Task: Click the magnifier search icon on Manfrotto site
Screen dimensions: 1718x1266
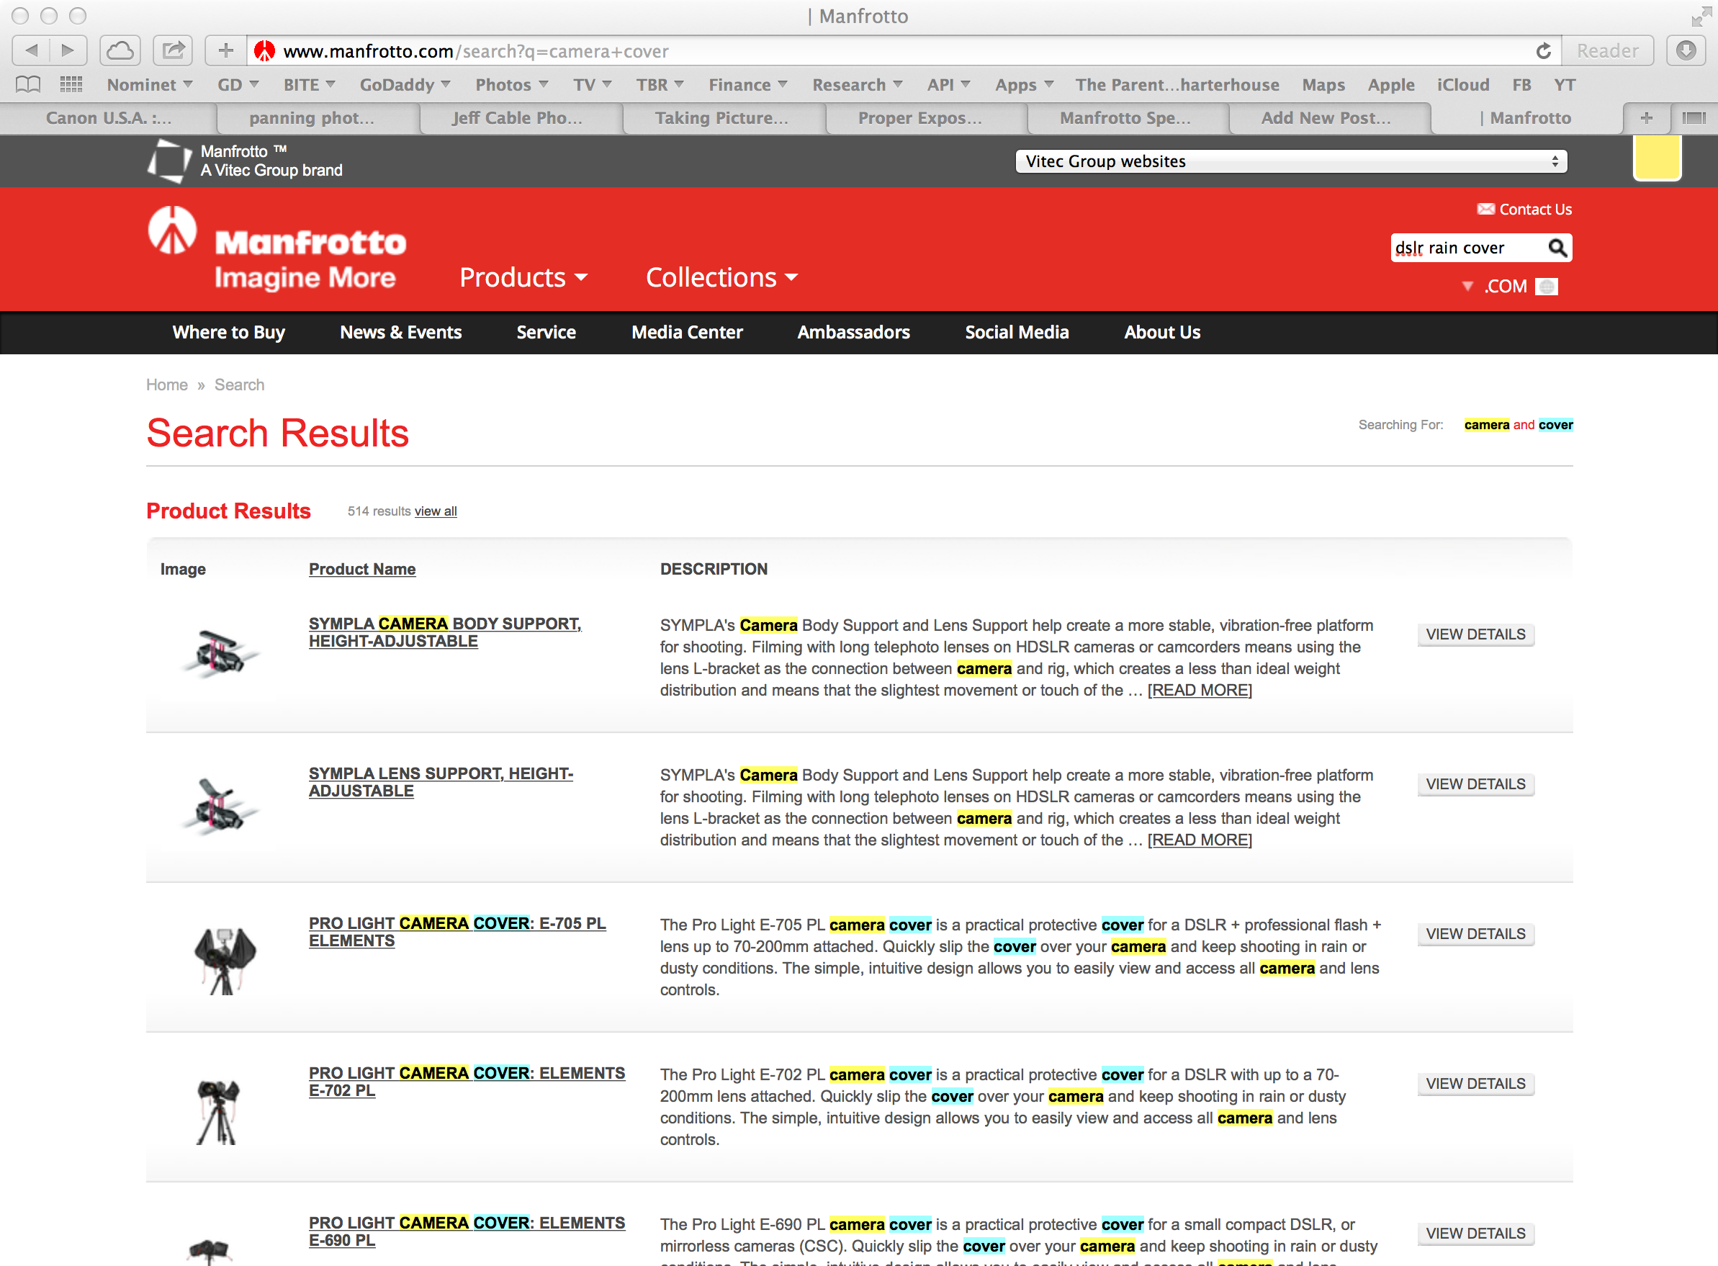Action: [1557, 248]
